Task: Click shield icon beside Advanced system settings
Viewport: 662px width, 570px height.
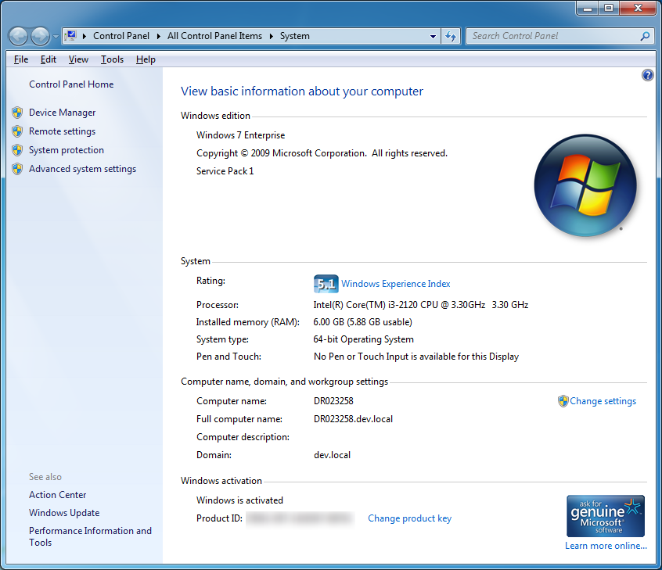Action: point(17,169)
